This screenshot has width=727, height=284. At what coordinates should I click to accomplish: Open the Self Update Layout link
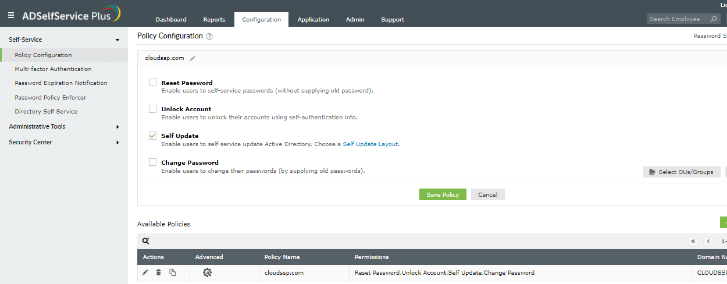(x=370, y=144)
